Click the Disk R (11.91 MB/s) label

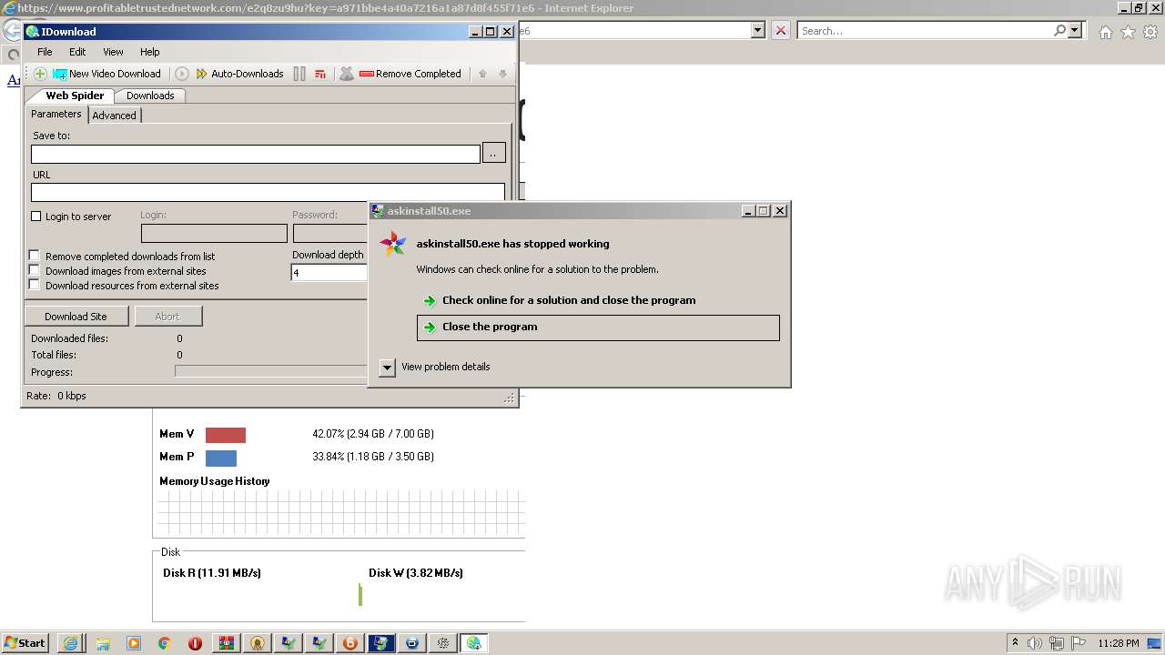212,573
